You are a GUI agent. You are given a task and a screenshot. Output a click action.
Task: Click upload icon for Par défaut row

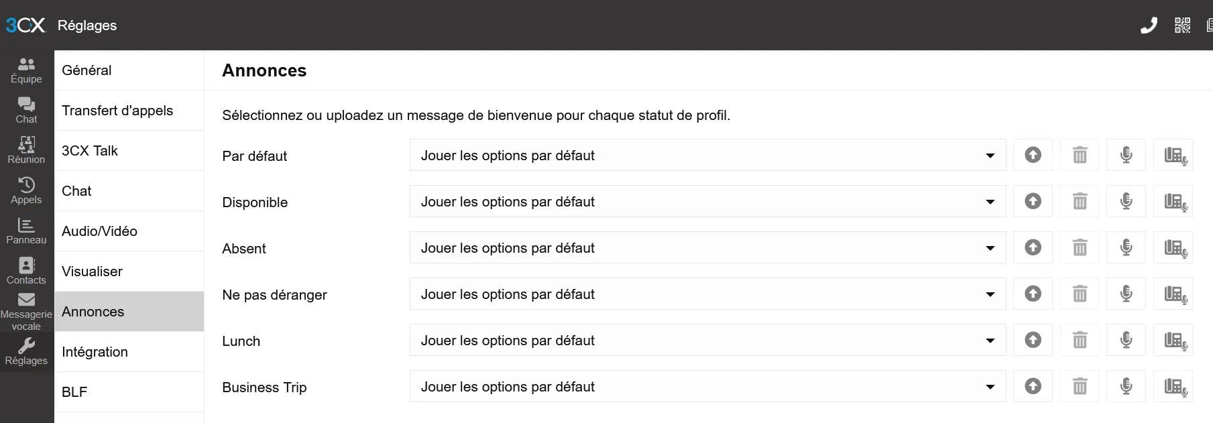[x=1033, y=156]
